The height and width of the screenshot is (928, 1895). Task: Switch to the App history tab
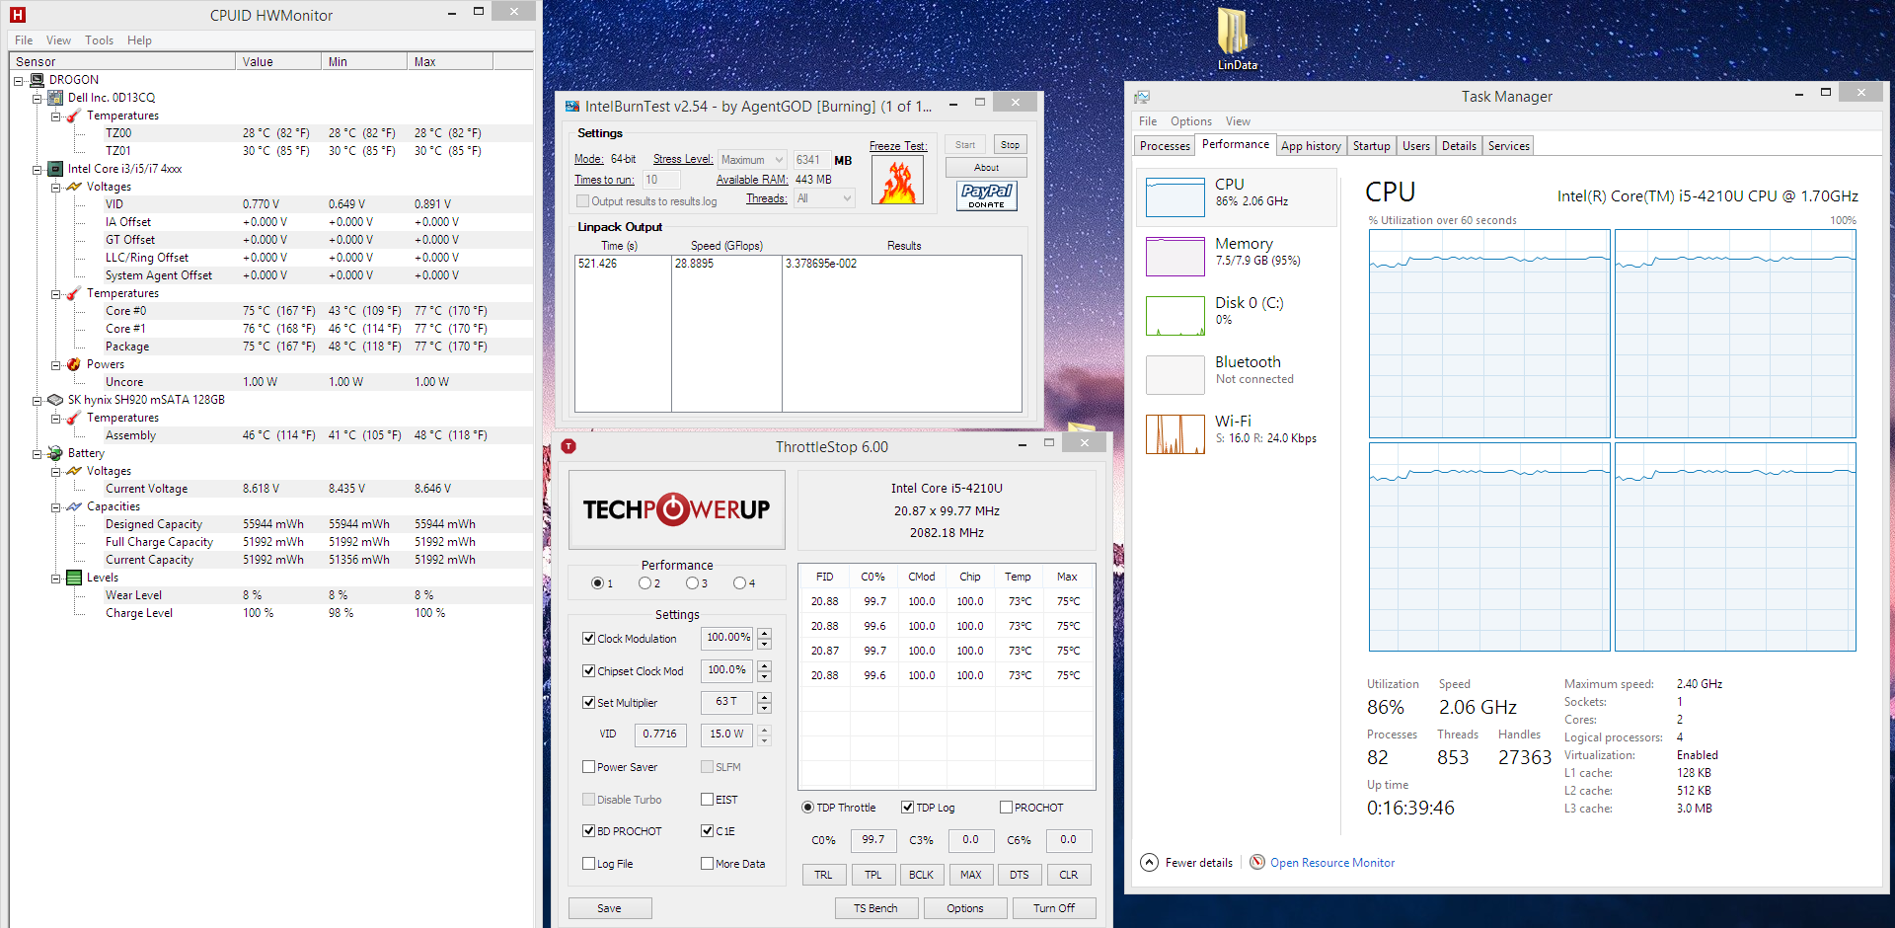coord(1311,146)
